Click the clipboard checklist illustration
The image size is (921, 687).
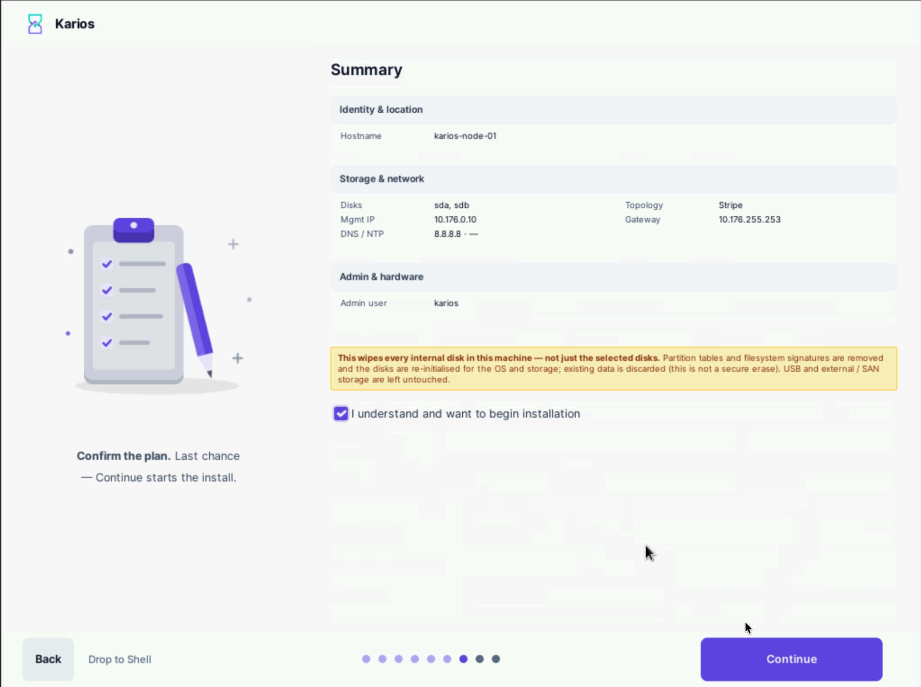[134, 301]
